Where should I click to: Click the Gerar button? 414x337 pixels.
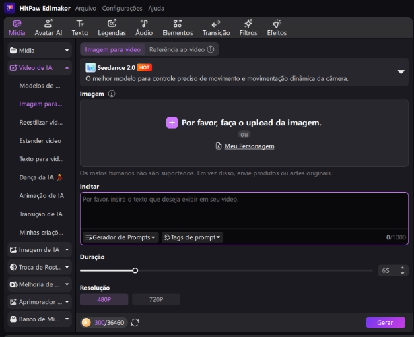point(385,322)
